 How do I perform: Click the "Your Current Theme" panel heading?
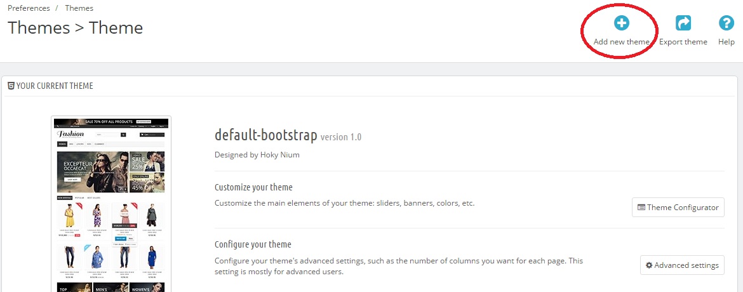click(55, 86)
